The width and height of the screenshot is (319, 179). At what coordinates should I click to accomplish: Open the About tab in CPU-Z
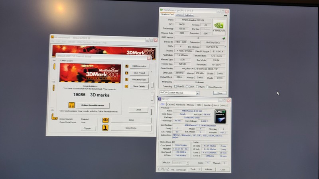tap(224, 105)
